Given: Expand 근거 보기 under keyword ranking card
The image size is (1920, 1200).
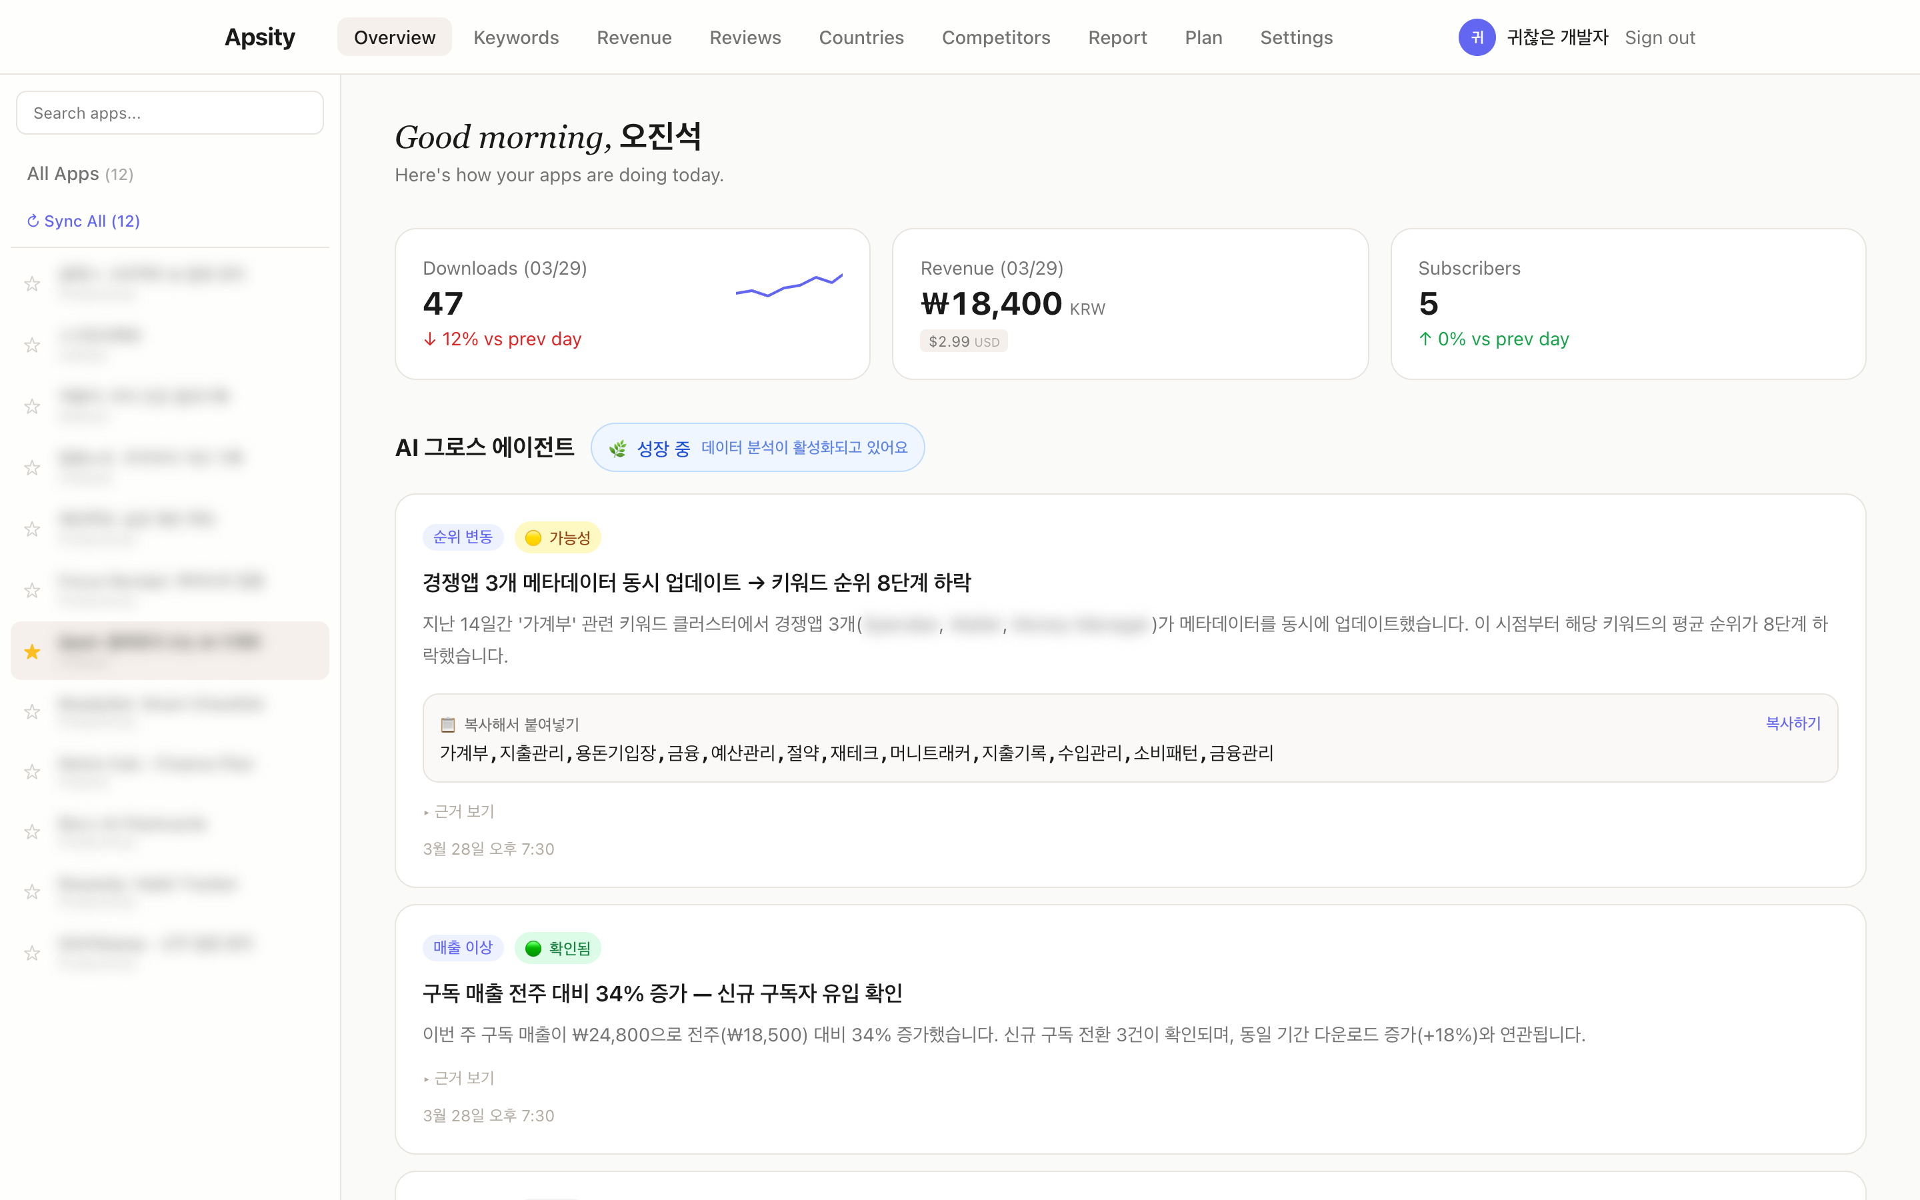Looking at the screenshot, I should point(459,811).
